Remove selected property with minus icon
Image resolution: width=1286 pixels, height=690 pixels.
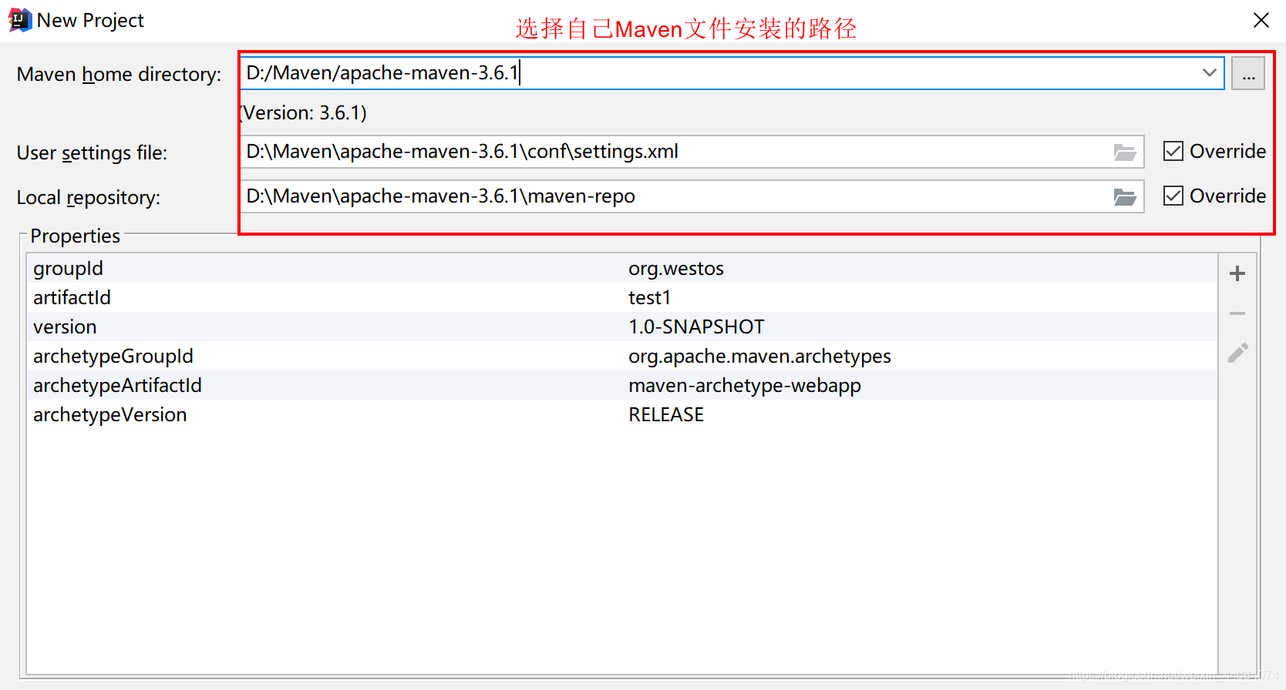(x=1237, y=313)
